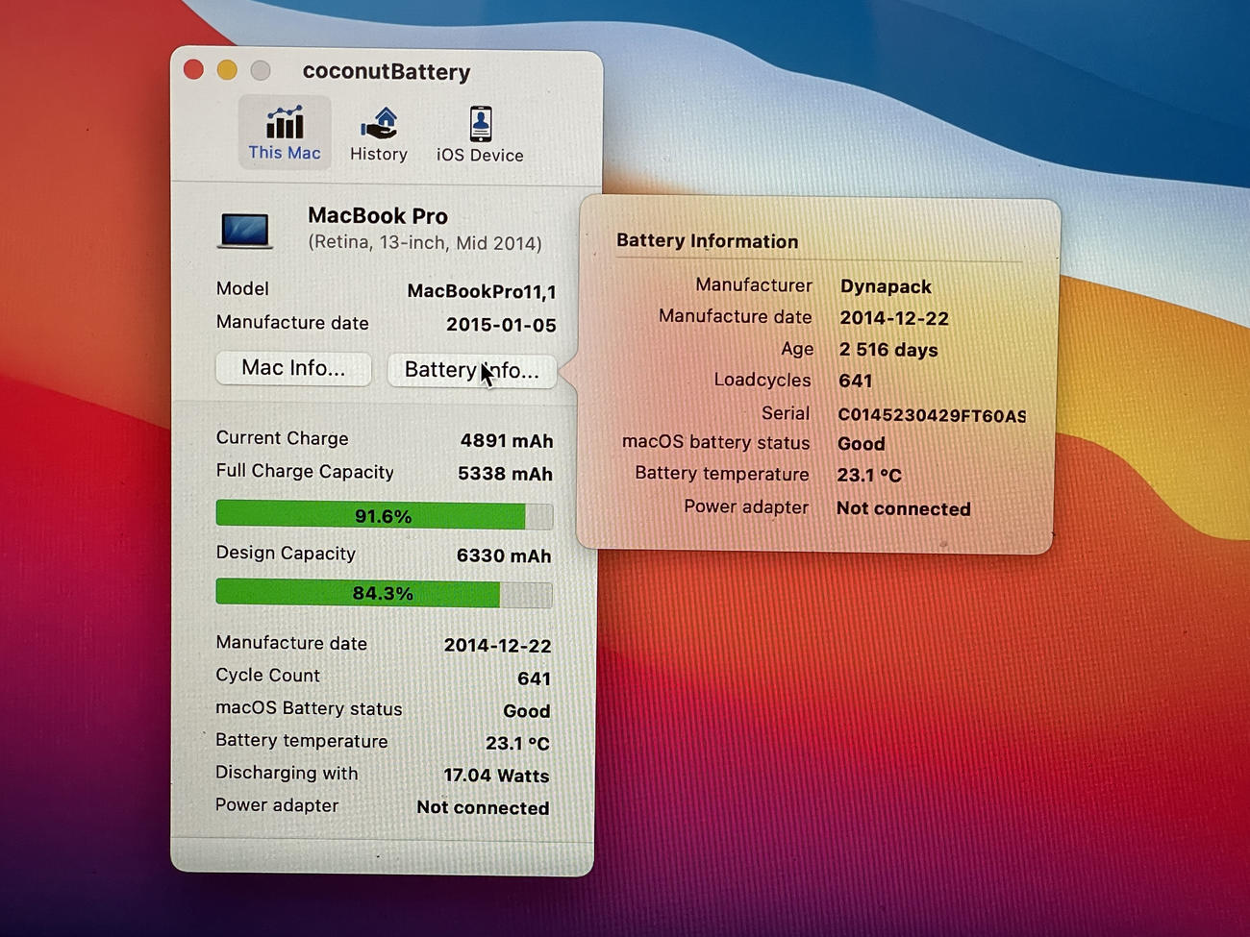Click the coconutBattery window title

click(x=386, y=72)
